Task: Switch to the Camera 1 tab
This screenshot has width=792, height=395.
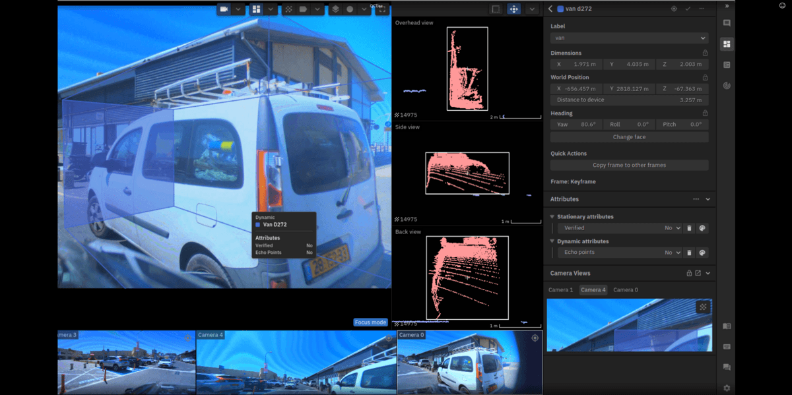Action: [561, 290]
